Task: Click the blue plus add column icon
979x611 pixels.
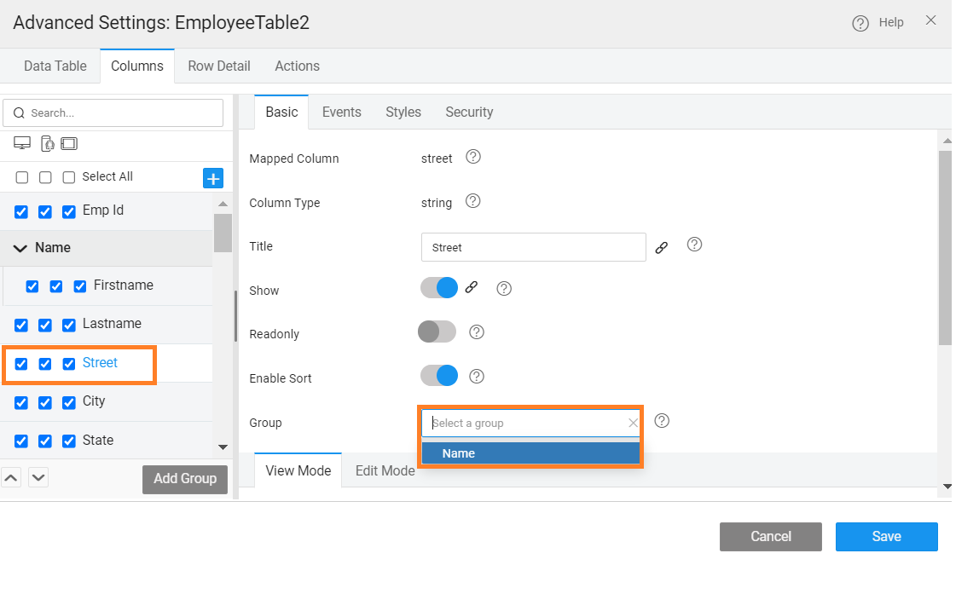Action: pos(212,178)
